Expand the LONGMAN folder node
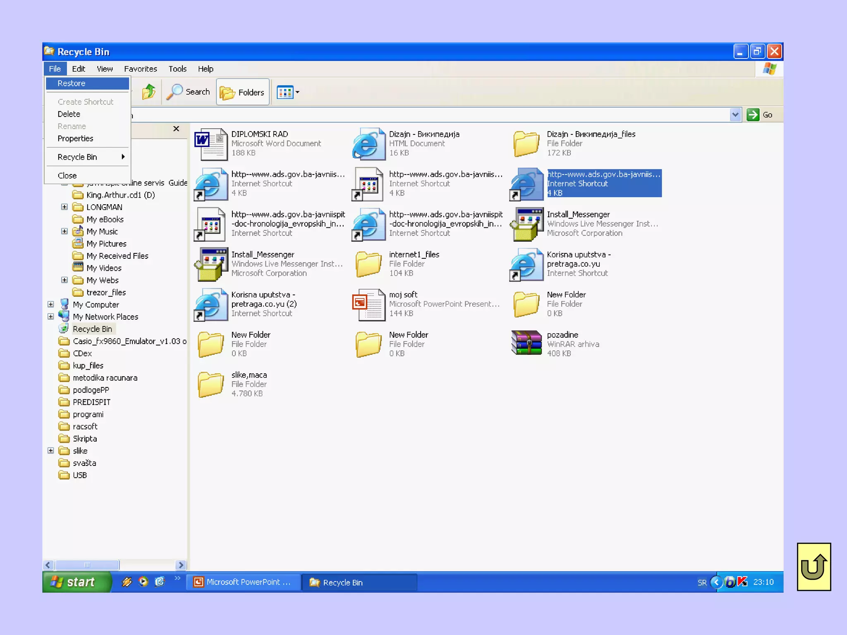 click(x=65, y=207)
